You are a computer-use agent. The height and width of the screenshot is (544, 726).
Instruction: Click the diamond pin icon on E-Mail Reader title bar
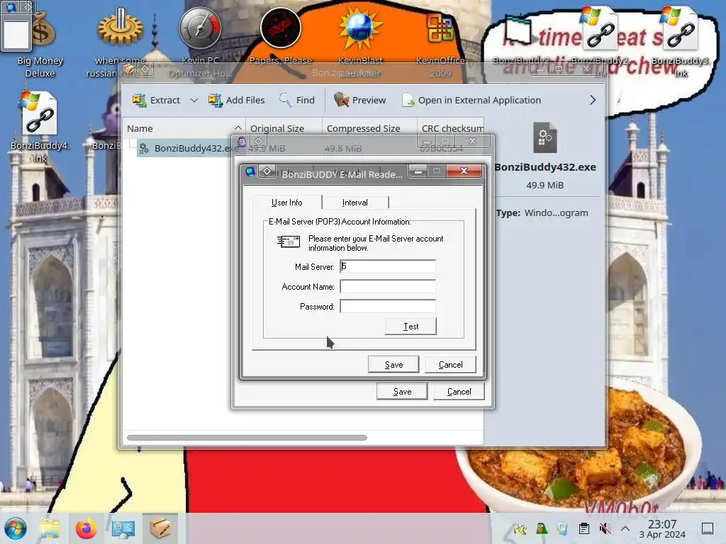267,171
